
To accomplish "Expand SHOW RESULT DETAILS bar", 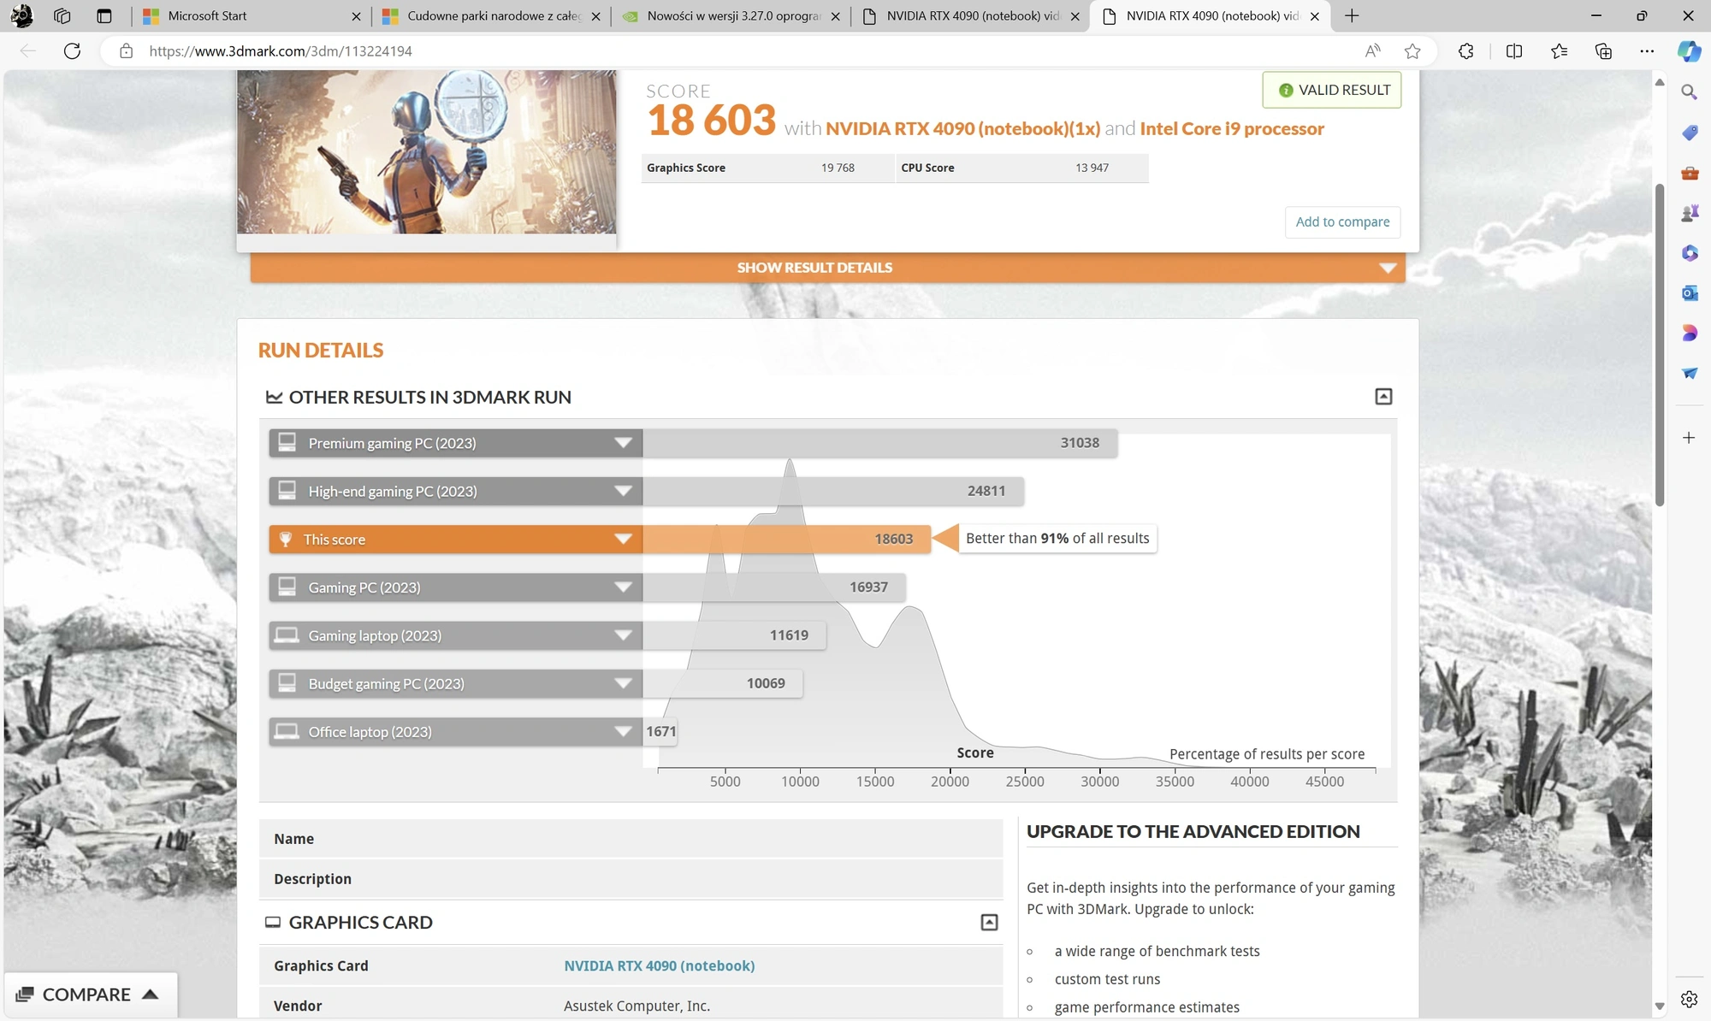I will click(x=827, y=268).
